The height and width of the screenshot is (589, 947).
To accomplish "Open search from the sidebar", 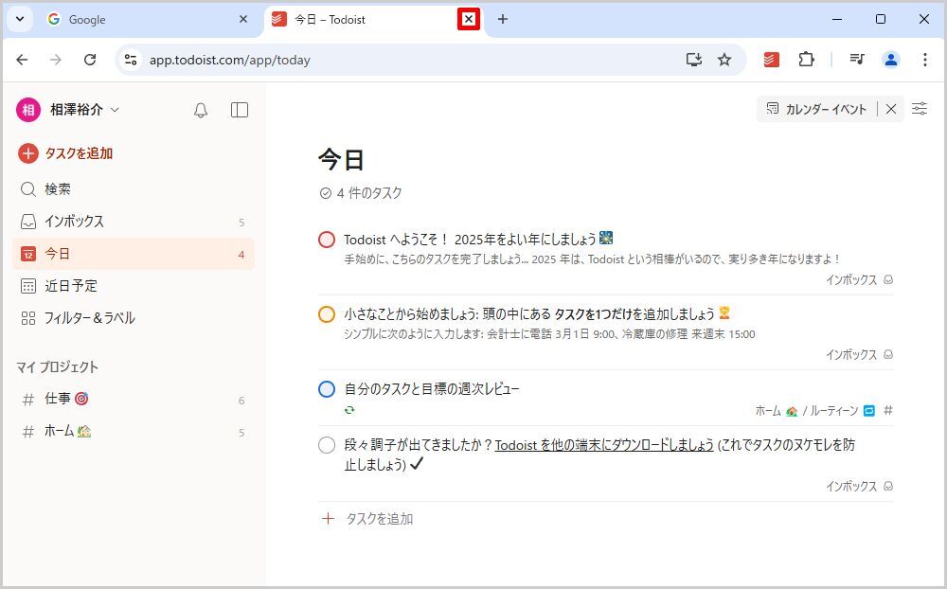I will click(134, 189).
